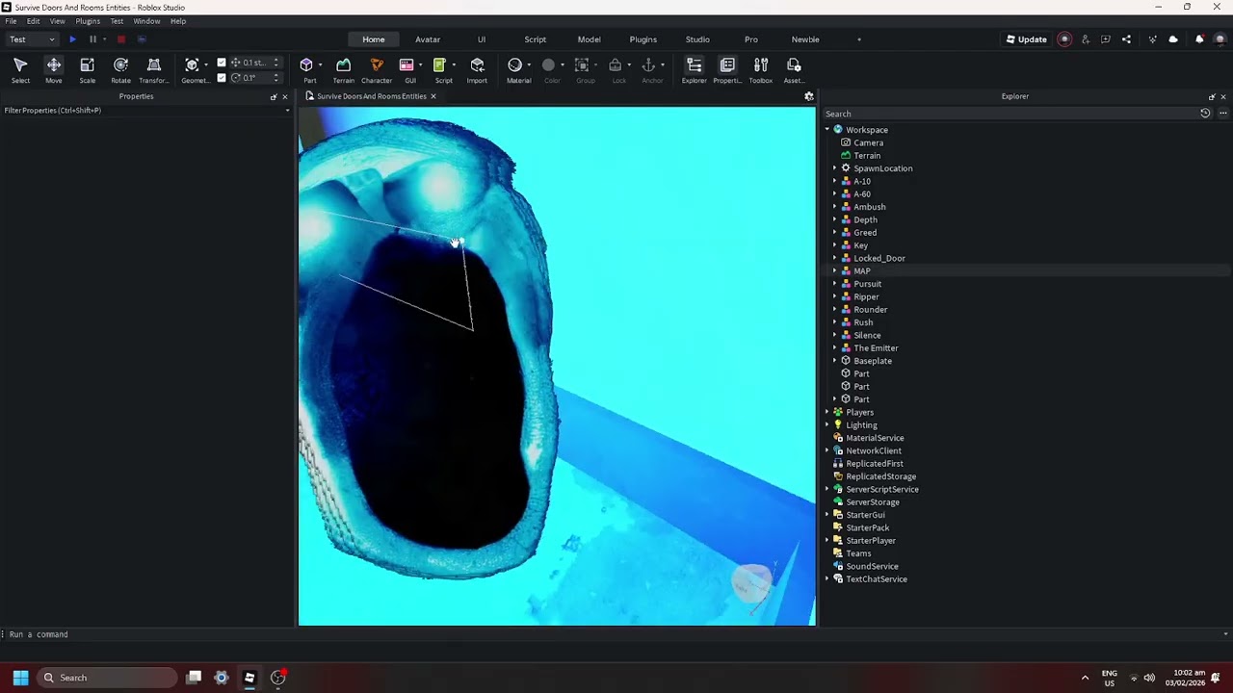Open Roblox Studio from the taskbar

(x=249, y=678)
